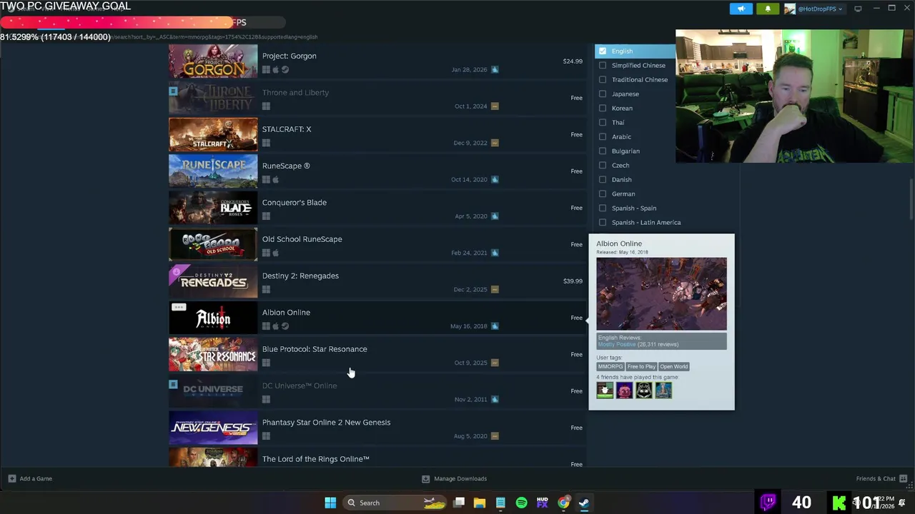915x514 pixels.
Task: Check the Spanish - Latin America checkbox
Action: coord(603,222)
